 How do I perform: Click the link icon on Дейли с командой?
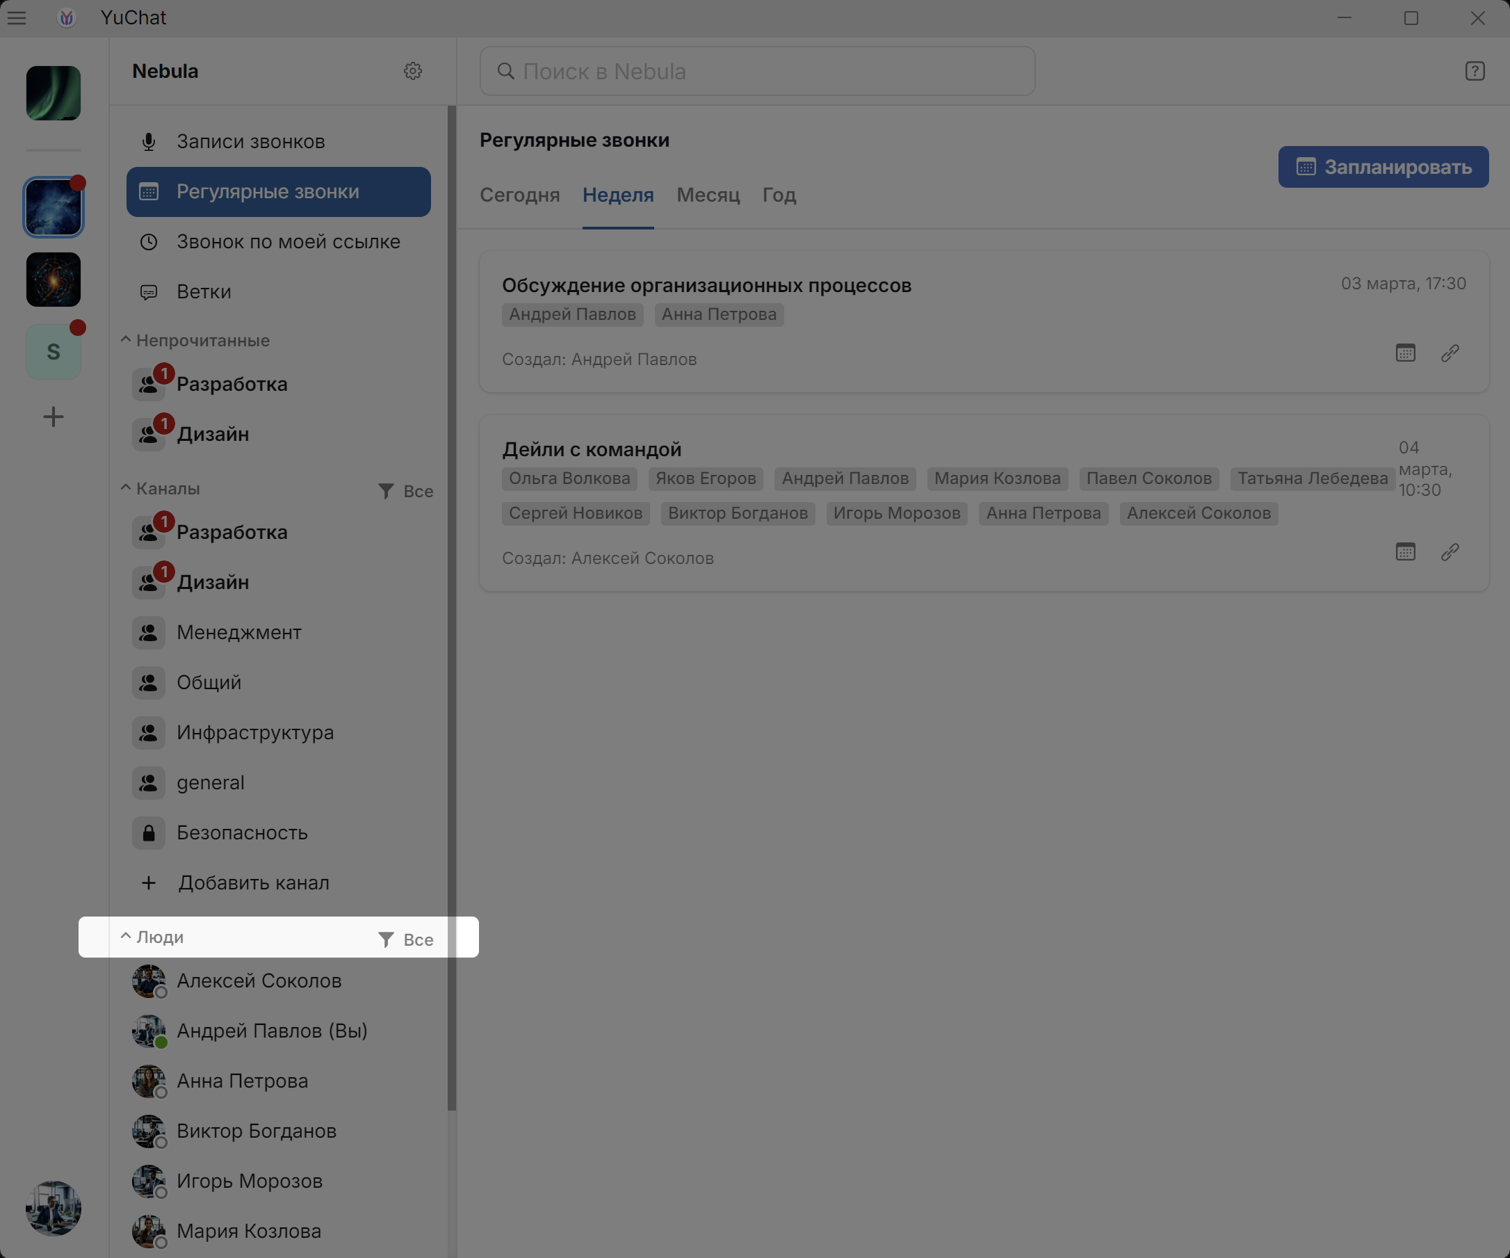1450,553
